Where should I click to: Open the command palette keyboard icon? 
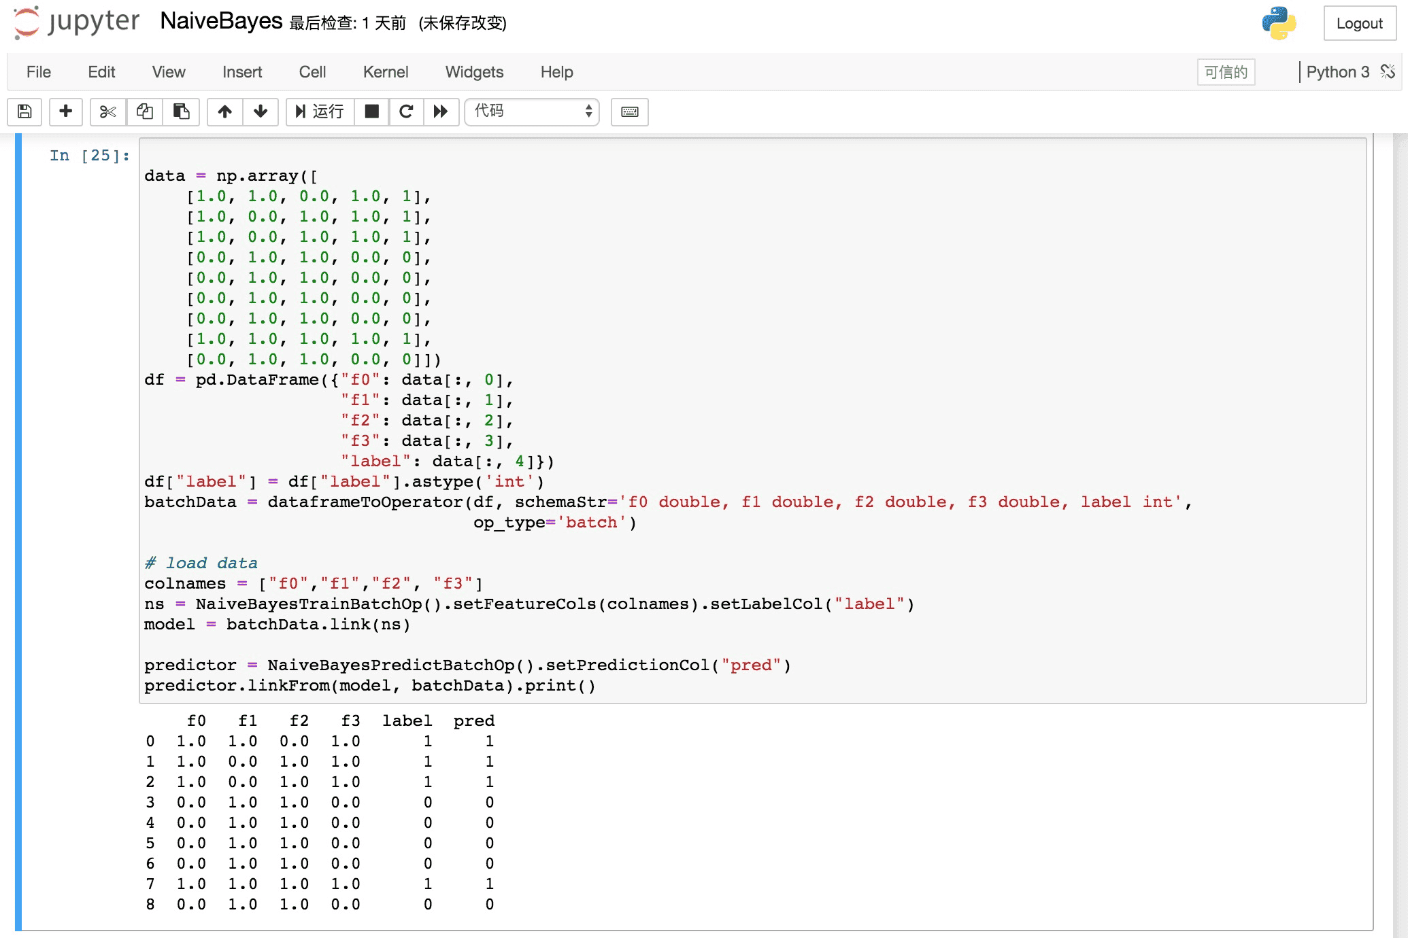click(x=629, y=112)
